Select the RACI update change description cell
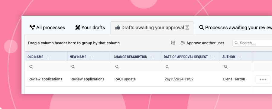The height and width of the screenshot is (109, 272). (136, 79)
